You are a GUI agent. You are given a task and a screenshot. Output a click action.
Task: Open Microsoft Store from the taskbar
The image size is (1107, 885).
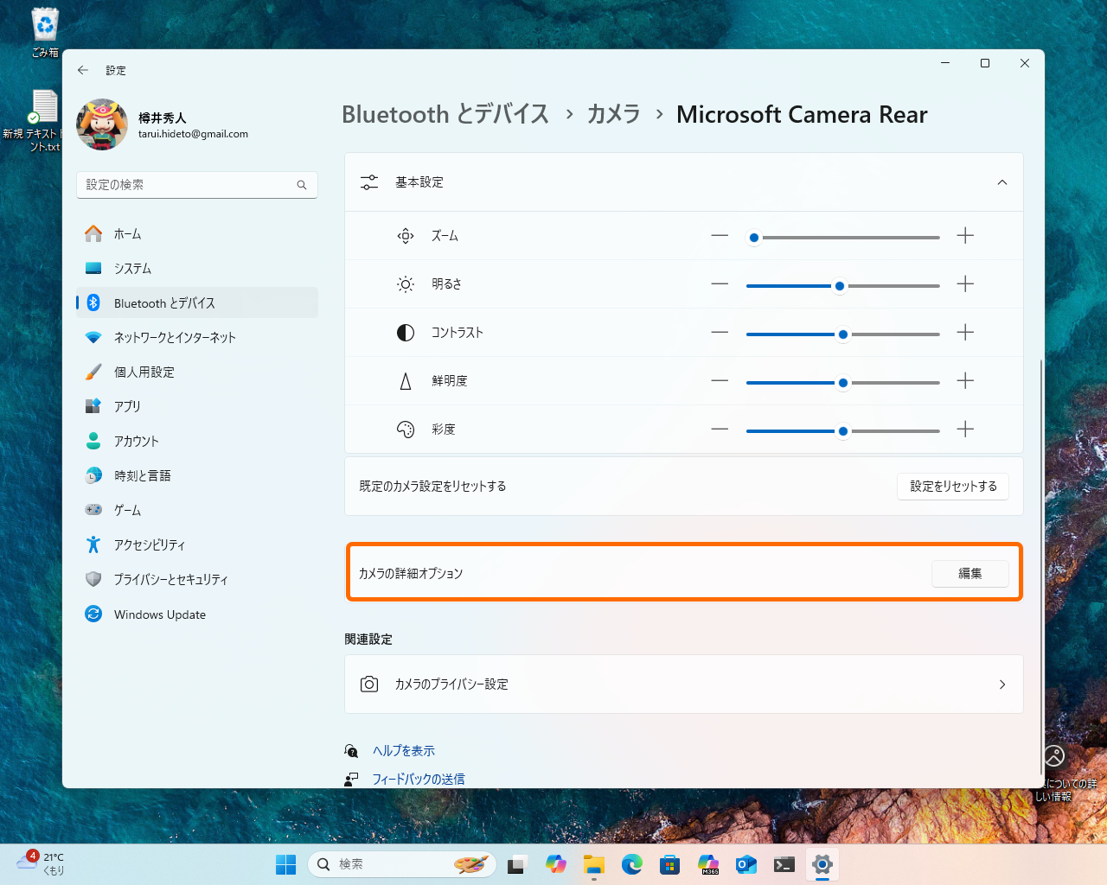tap(669, 864)
